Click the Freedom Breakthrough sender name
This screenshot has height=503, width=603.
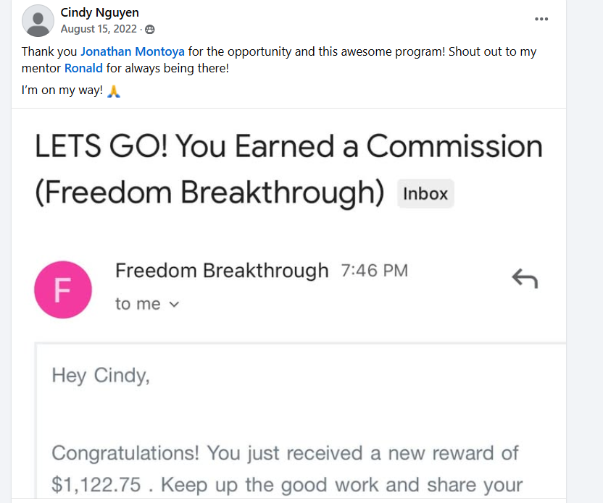[222, 271]
